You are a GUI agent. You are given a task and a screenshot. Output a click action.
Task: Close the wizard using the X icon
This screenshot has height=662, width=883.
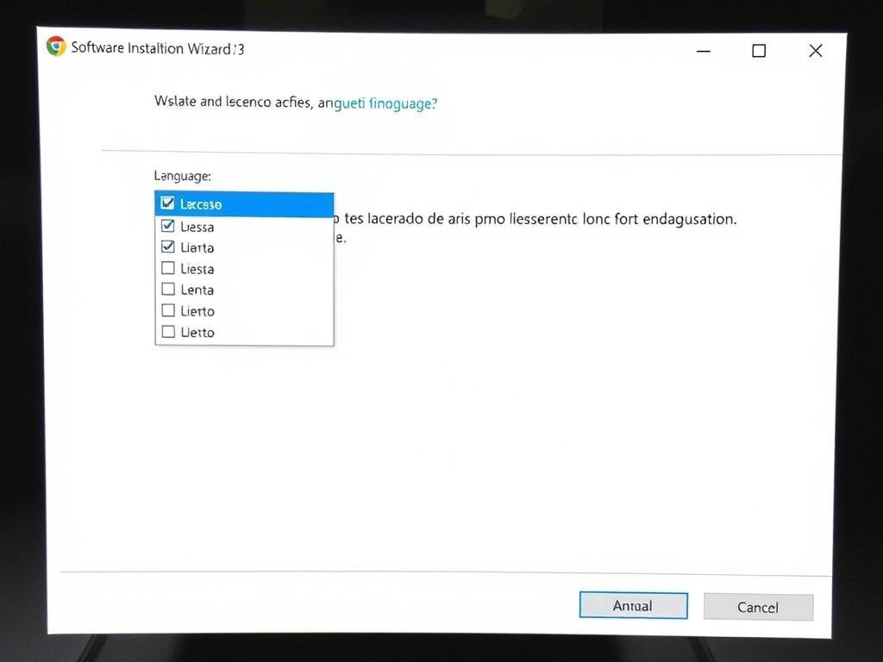815,51
